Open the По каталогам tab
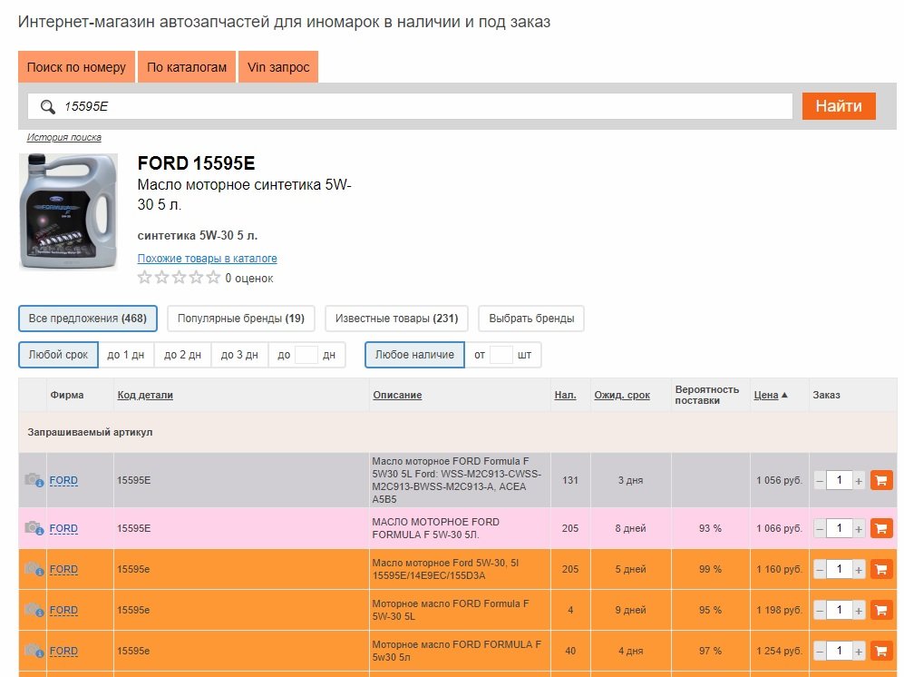This screenshot has width=904, height=677. (187, 67)
